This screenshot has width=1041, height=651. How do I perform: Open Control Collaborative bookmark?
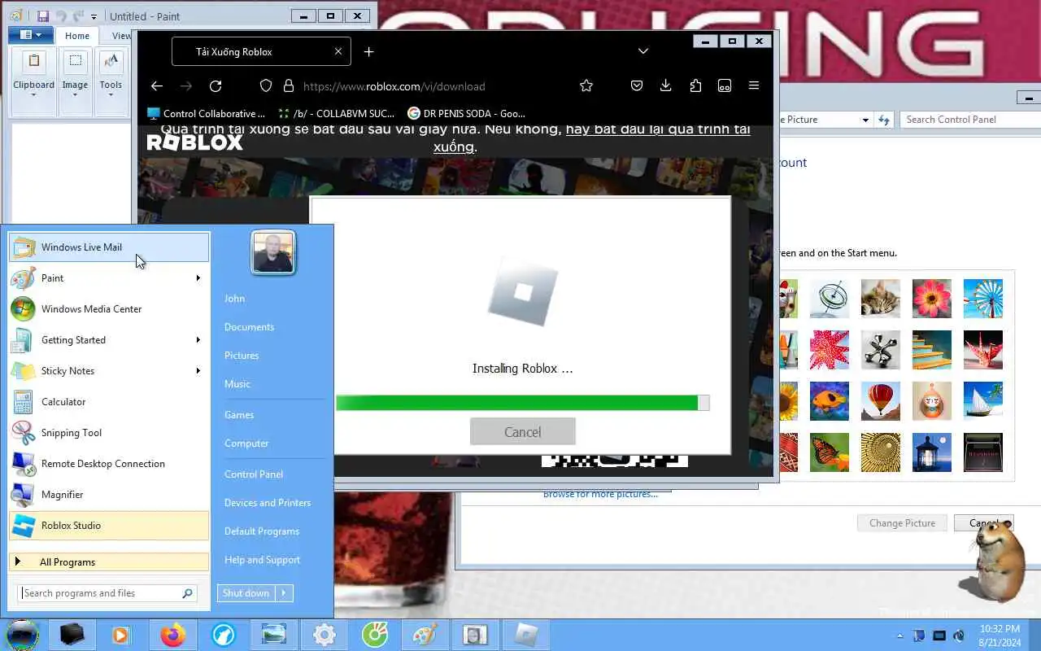click(207, 114)
